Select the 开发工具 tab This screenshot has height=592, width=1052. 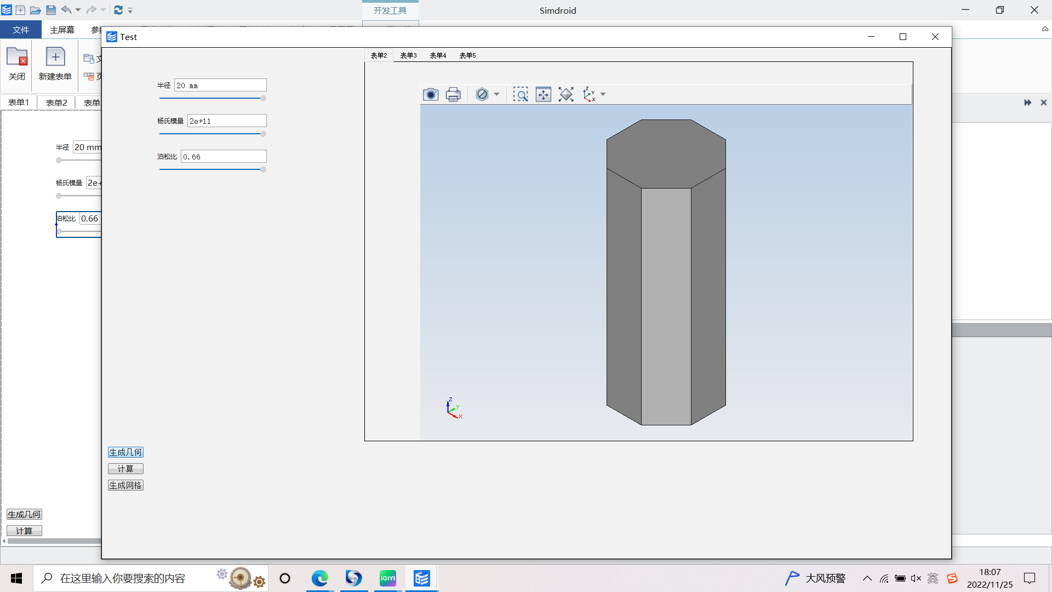coord(390,10)
